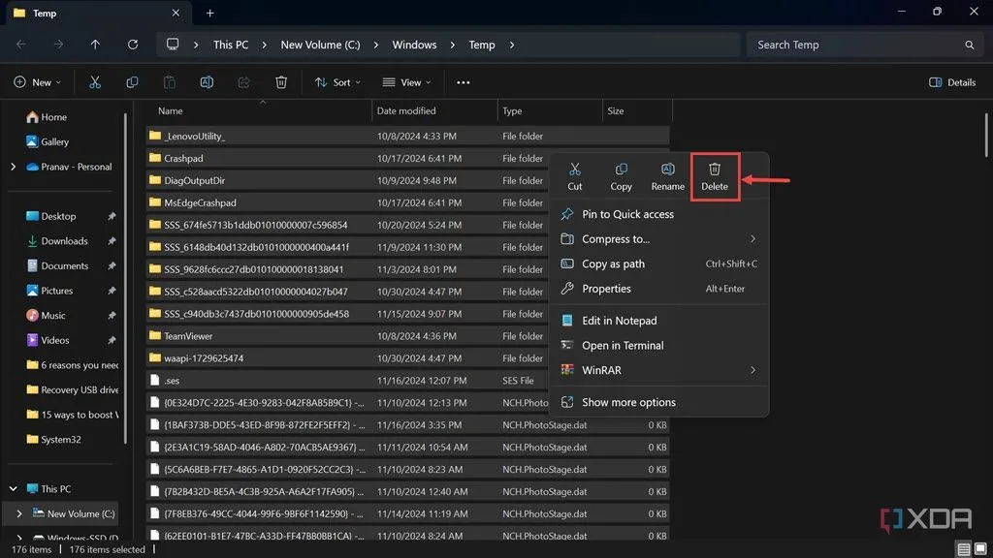Click the Rename icon in the toolbar
The height and width of the screenshot is (558, 993).
point(207,82)
